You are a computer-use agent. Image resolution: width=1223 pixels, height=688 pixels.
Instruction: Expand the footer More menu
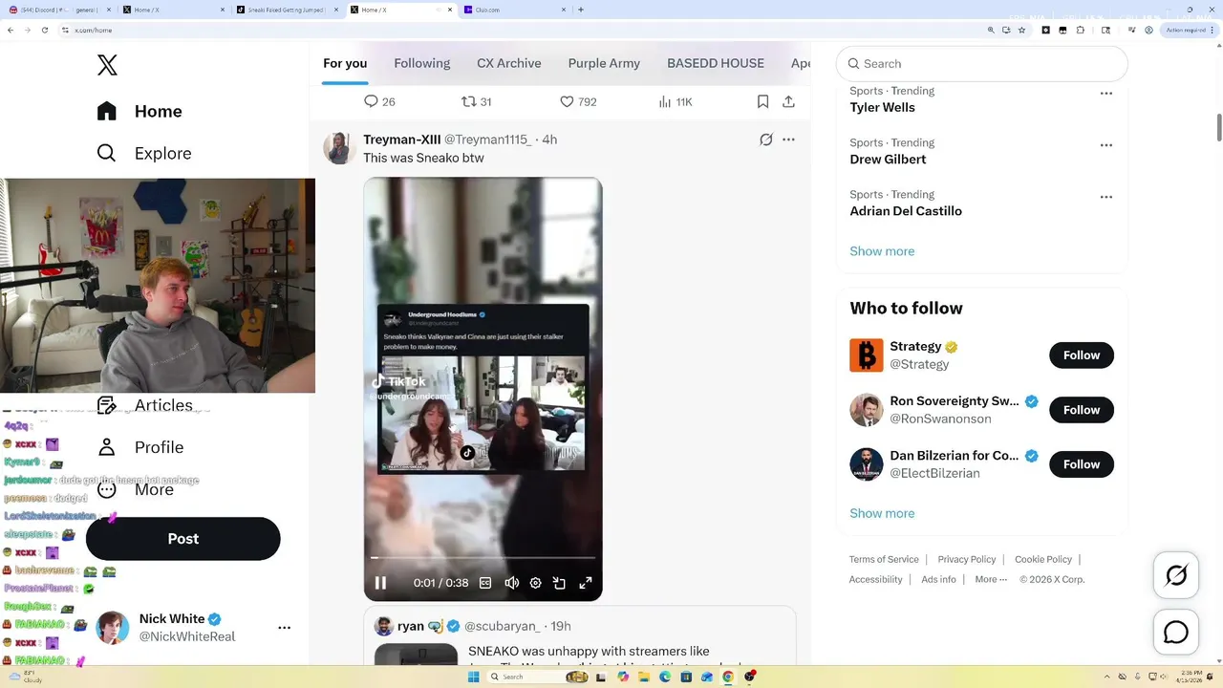(991, 579)
